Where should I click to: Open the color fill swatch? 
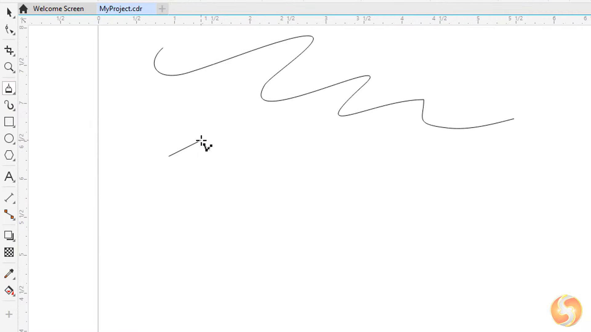click(x=9, y=290)
